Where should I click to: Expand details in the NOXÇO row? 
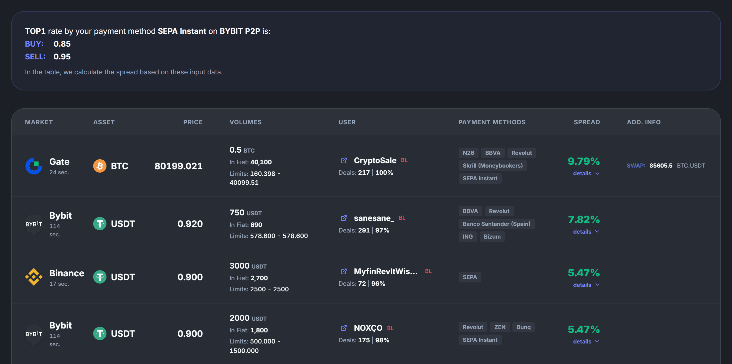click(586, 342)
